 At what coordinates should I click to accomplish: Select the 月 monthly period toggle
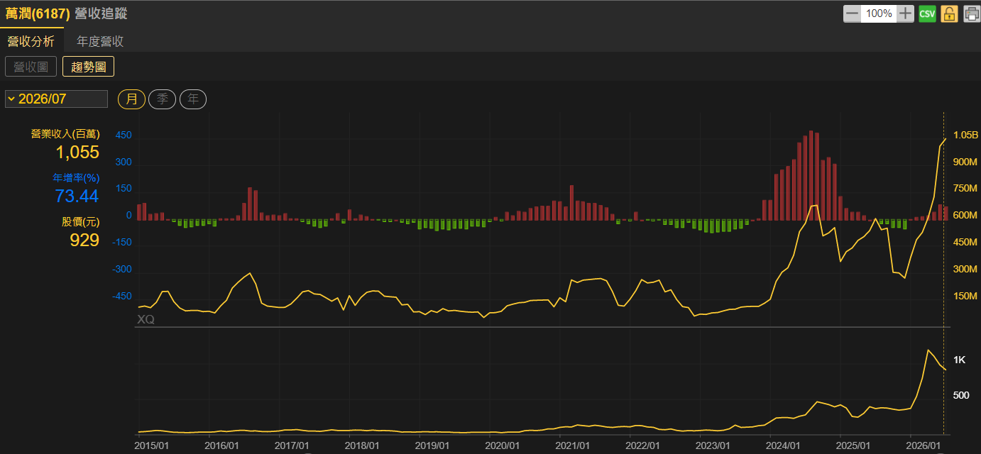click(x=131, y=99)
